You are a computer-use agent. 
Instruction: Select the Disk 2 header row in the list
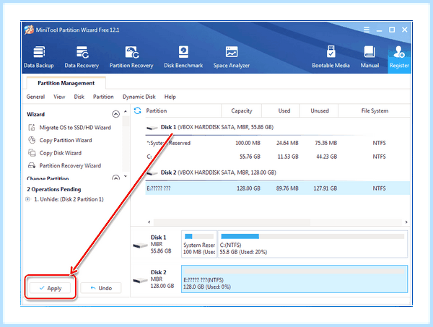[x=278, y=173]
